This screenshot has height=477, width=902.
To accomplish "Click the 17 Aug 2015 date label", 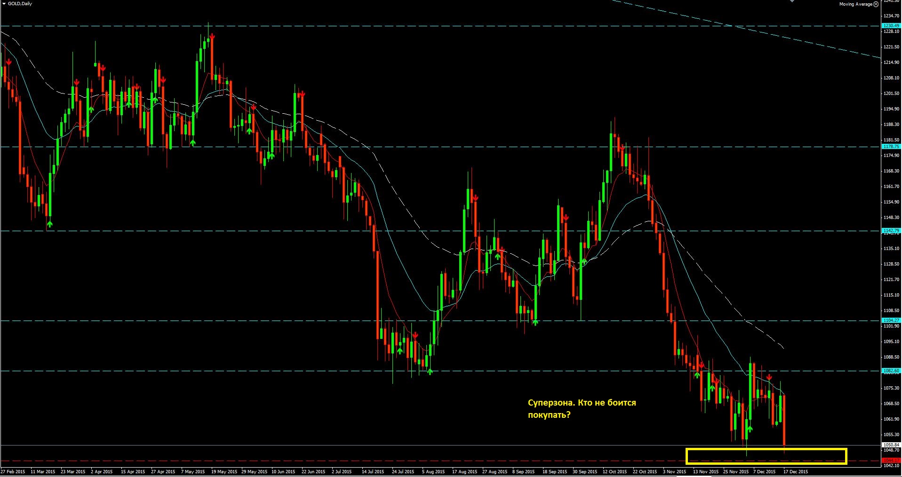I will click(464, 471).
